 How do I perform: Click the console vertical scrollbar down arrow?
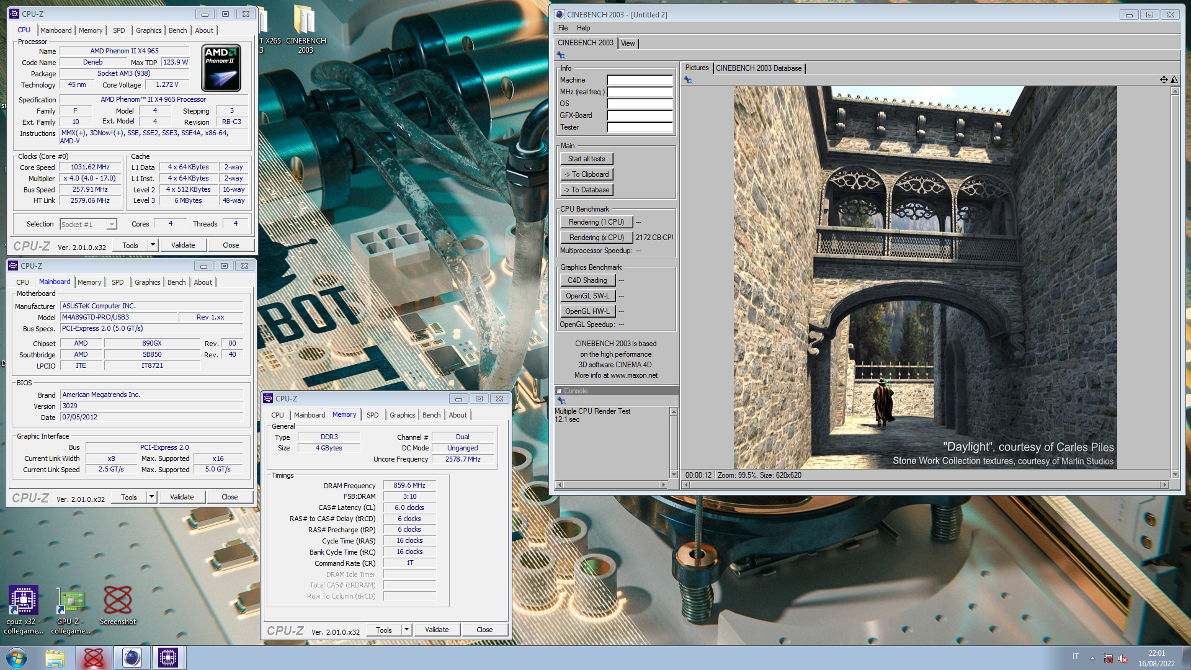[x=674, y=475]
